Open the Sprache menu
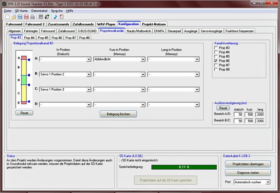This screenshot has width=280, height=193. pos(57,11)
